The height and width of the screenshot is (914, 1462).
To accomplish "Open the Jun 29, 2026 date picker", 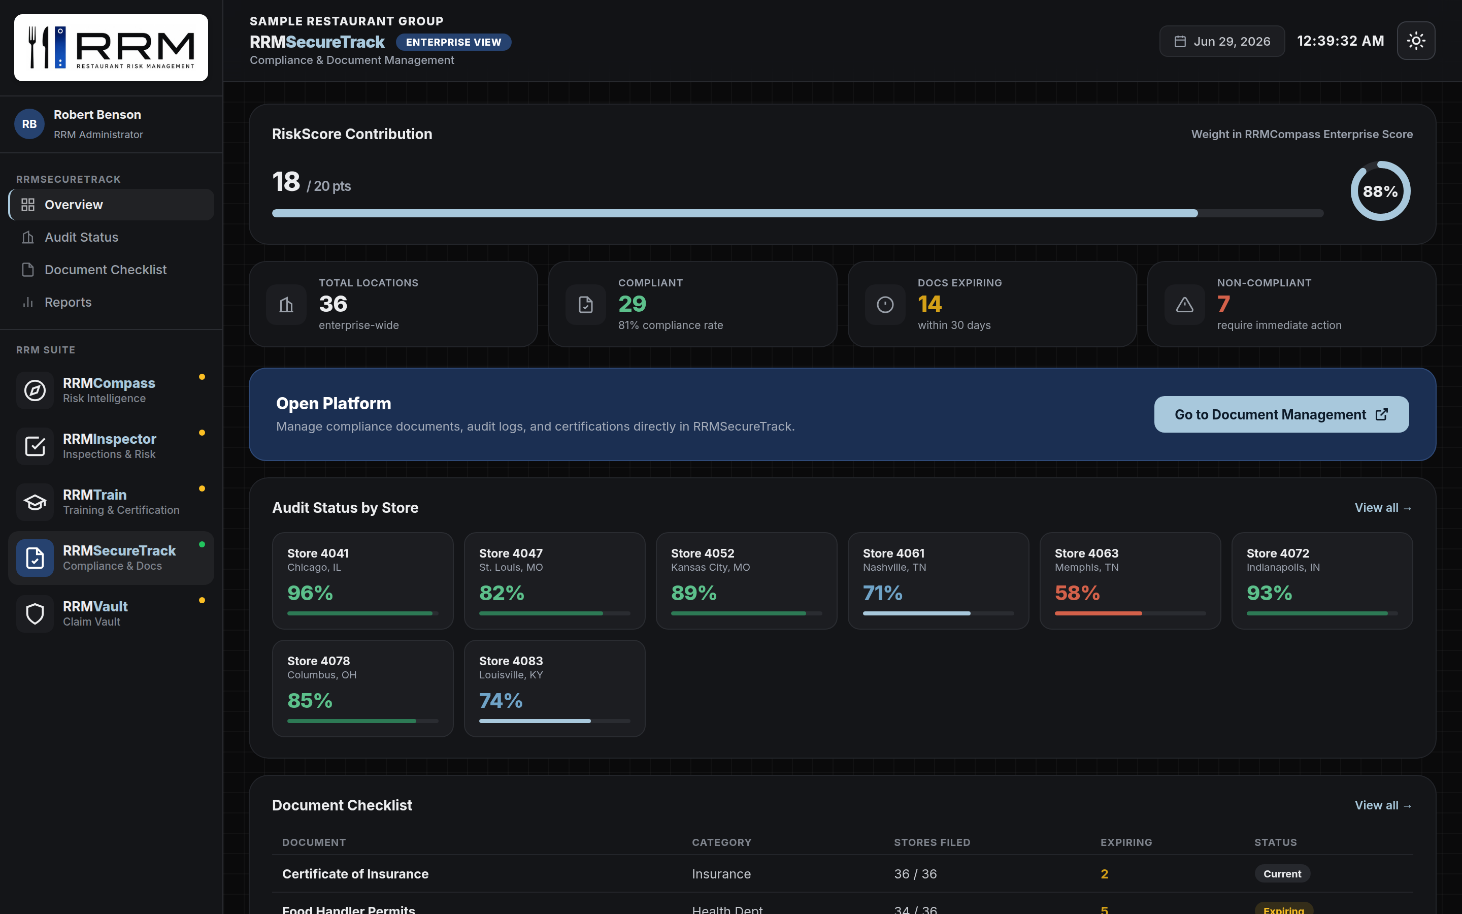I will (x=1221, y=41).
